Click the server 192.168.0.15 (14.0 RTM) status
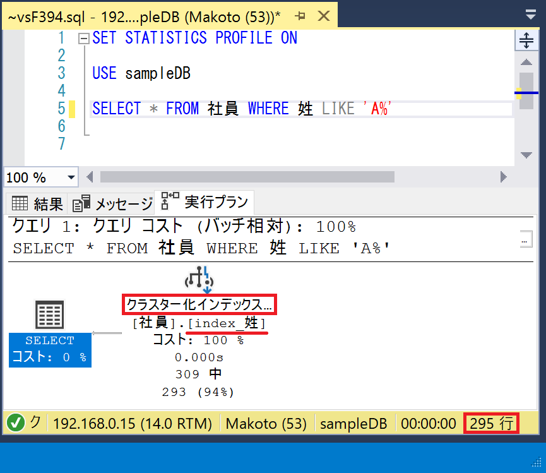The height and width of the screenshot is (473, 546). click(133, 424)
